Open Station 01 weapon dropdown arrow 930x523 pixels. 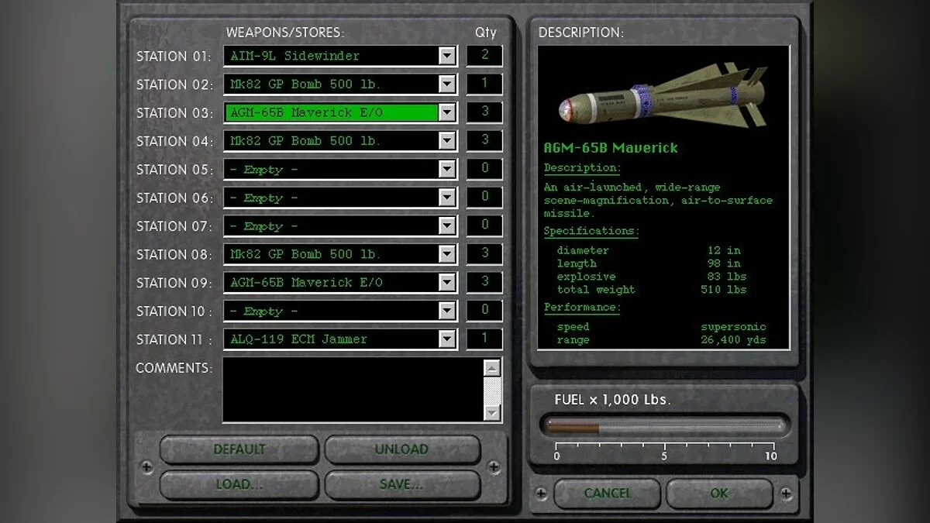[x=447, y=56]
